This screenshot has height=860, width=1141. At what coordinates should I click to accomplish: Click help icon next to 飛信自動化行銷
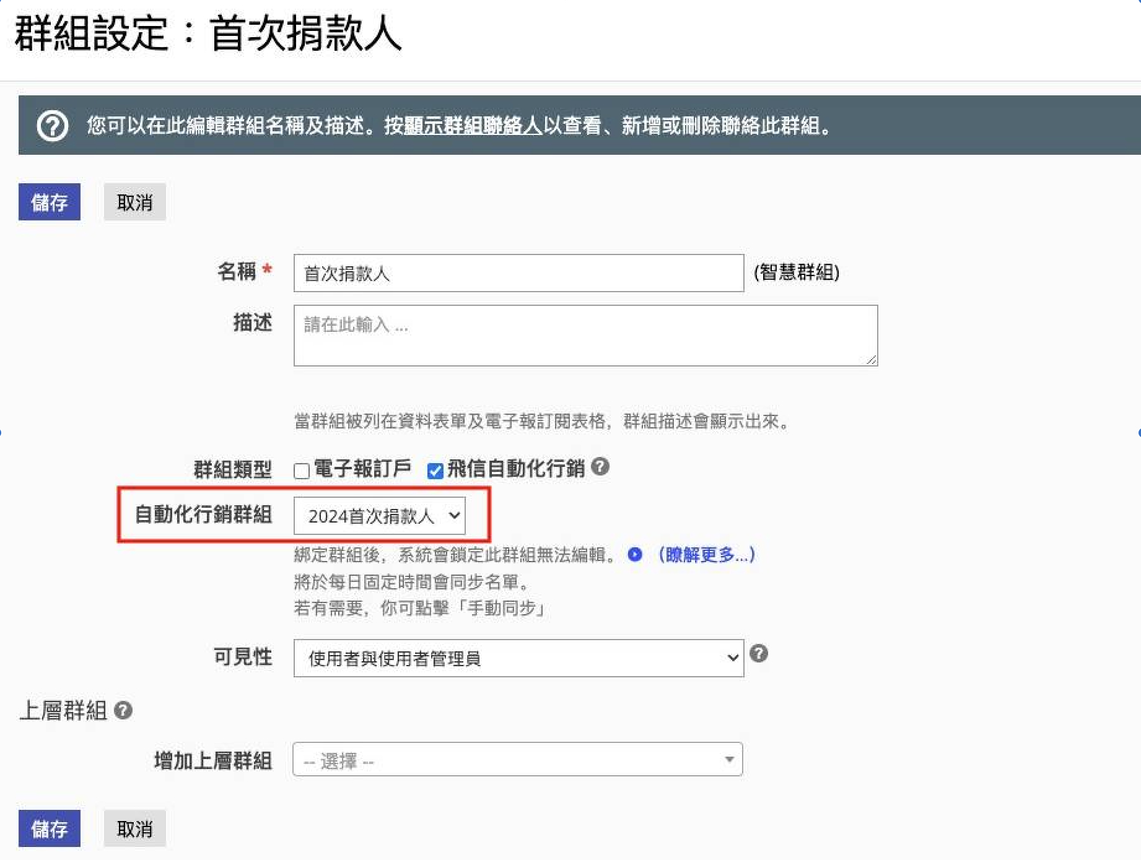(x=600, y=466)
